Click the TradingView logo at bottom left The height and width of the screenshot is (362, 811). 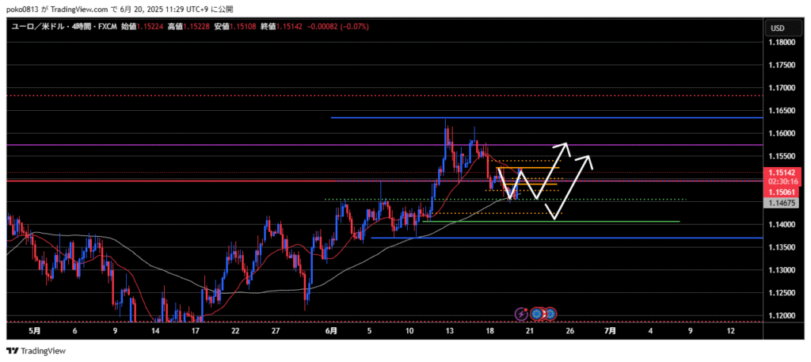(x=36, y=350)
